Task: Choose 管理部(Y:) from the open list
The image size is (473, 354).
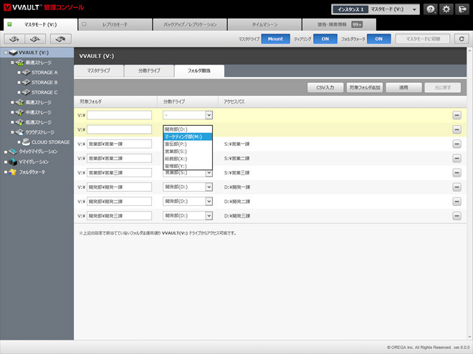Action: (188, 166)
